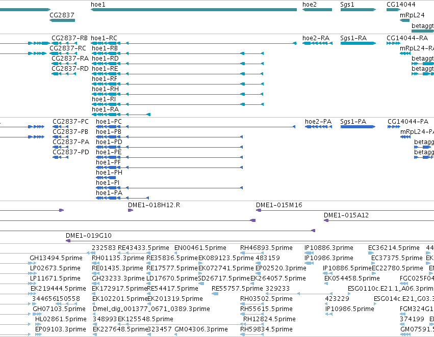The height and width of the screenshot is (337, 434).
Task: Click transcript CG2837-RB
Action: point(69,38)
